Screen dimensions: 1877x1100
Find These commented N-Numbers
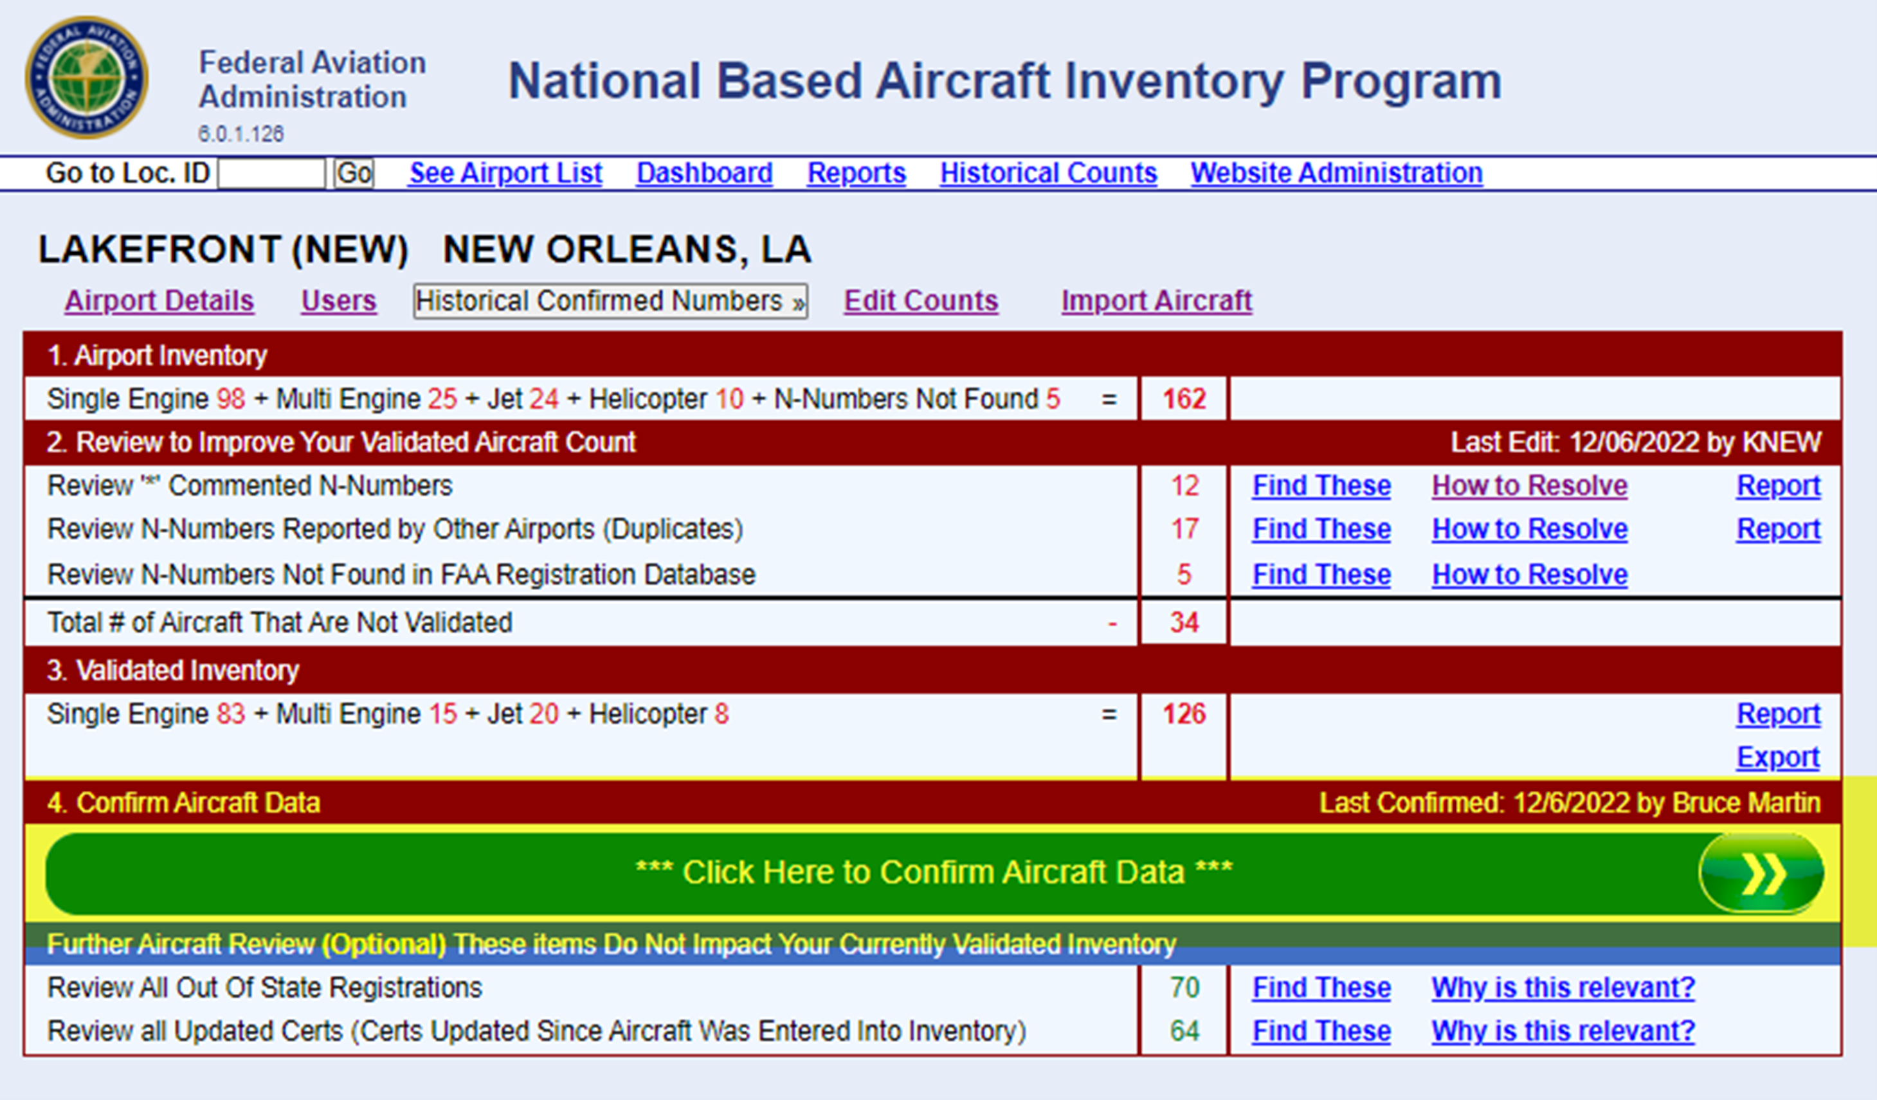[1321, 485]
